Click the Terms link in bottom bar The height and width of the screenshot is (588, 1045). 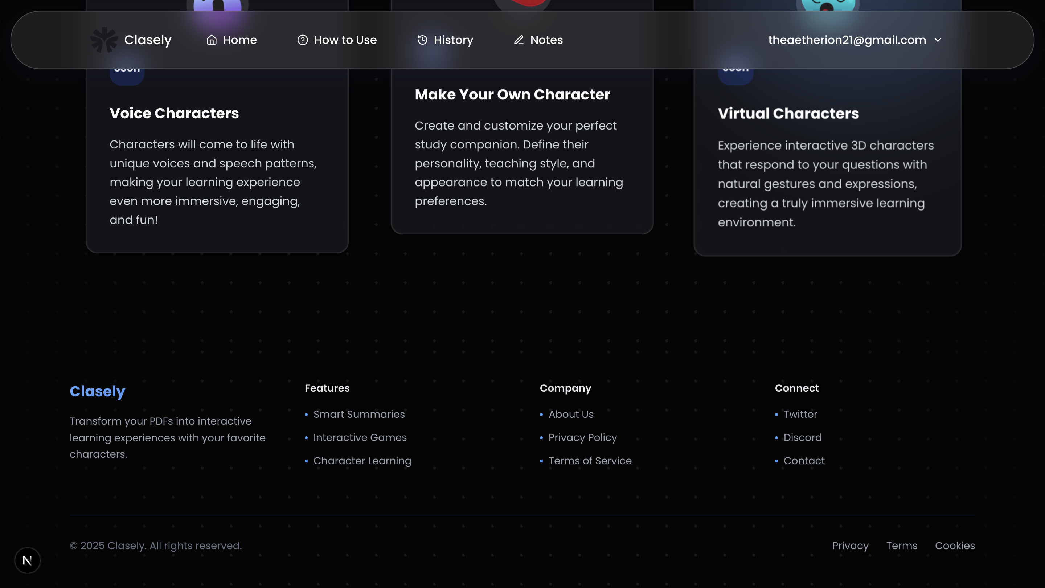901,546
